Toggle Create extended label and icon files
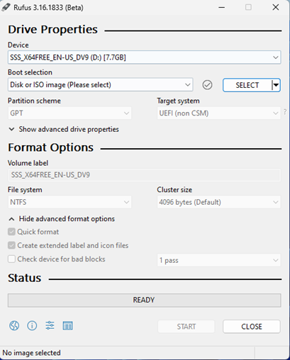 pyautogui.click(x=11, y=245)
